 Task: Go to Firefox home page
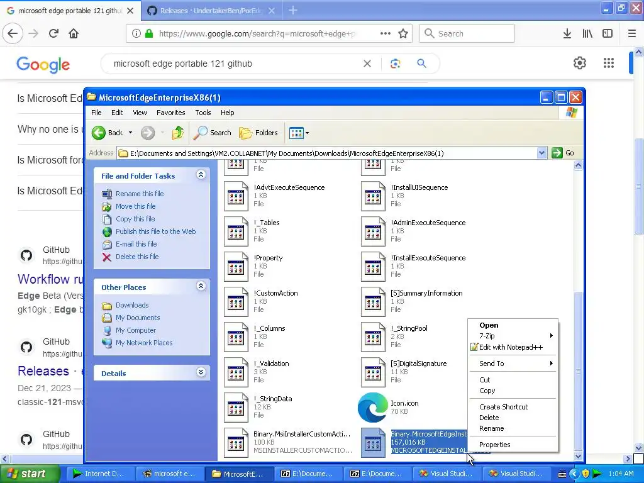coord(74,33)
